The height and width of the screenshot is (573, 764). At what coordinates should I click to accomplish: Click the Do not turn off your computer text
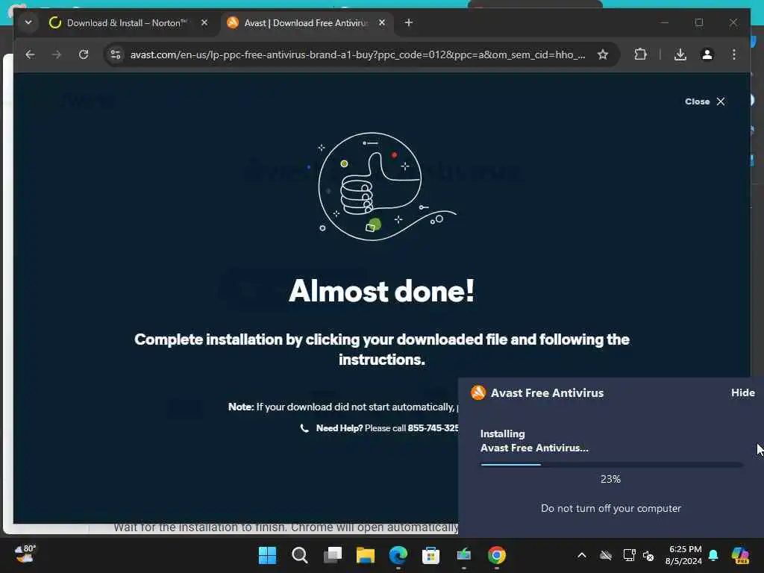(611, 508)
